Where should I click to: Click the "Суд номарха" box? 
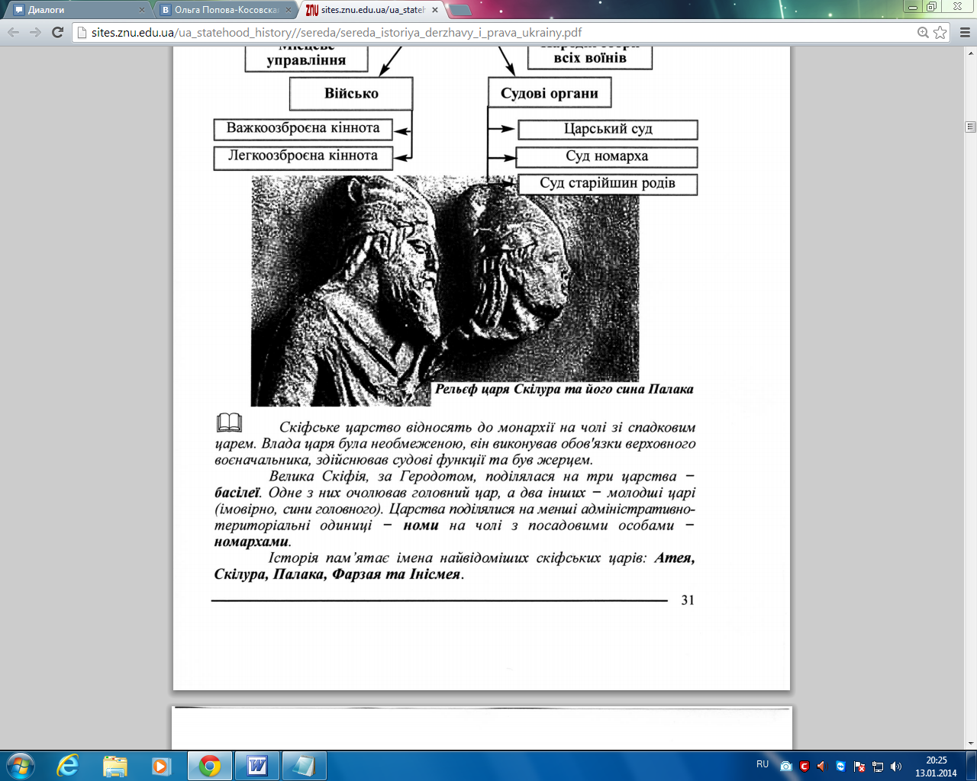[607, 156]
